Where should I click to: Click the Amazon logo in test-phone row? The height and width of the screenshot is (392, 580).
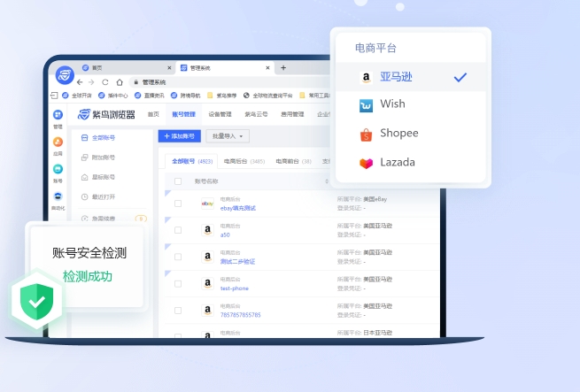(207, 284)
